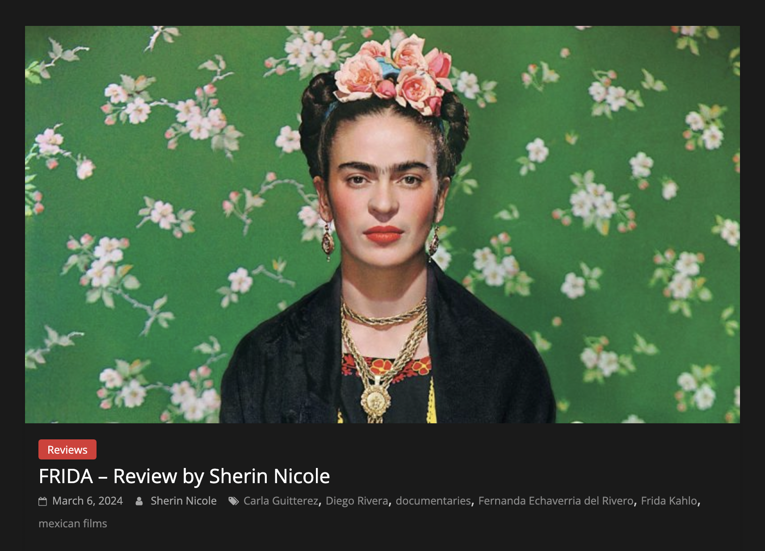Open the Reviews category badge
This screenshot has width=765, height=551.
67,450
